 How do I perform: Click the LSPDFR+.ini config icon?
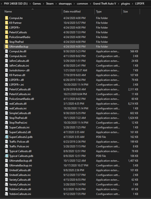coord(6,85)
